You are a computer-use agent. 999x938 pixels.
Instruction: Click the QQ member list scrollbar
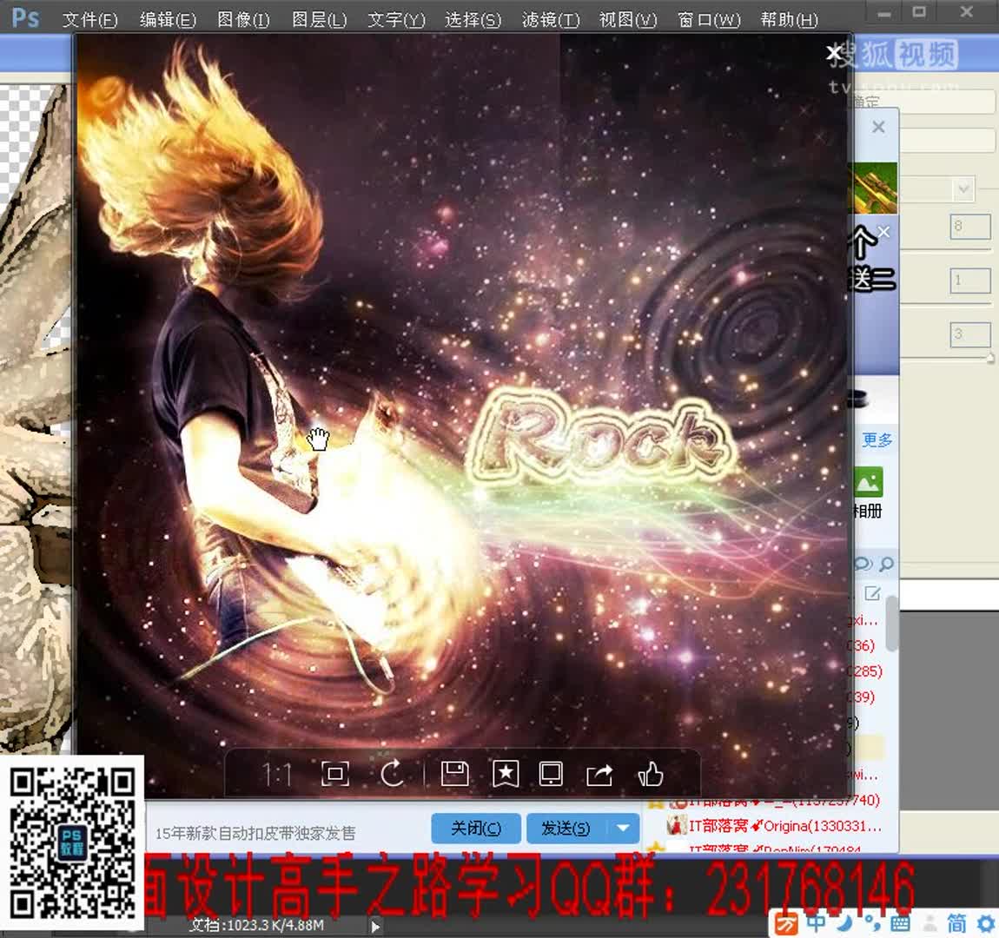892,624
